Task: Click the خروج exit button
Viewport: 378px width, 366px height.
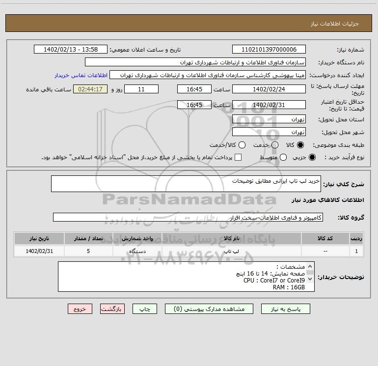Action: [x=80, y=309]
